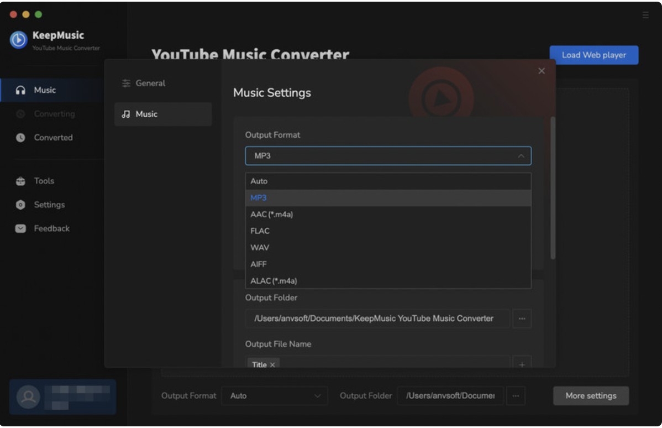Screen dimensions: 662x428
Task: Click the dialog Output Folder path field
Action: (377, 319)
